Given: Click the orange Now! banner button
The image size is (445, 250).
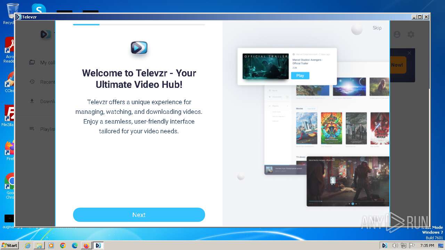Looking at the screenshot, I should click(x=398, y=65).
